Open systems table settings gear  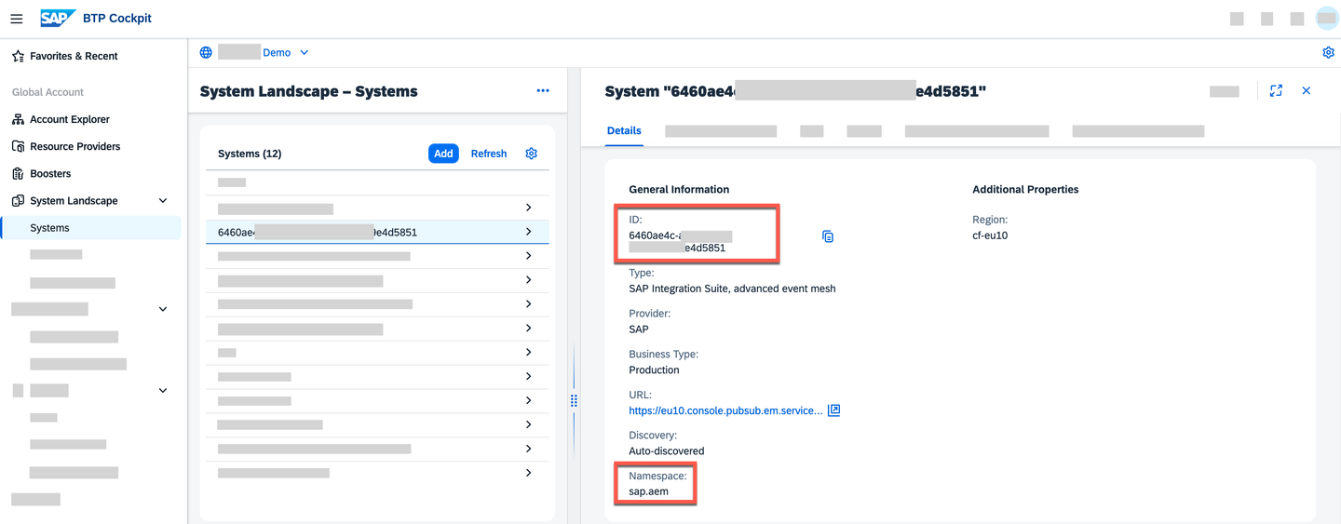[532, 154]
